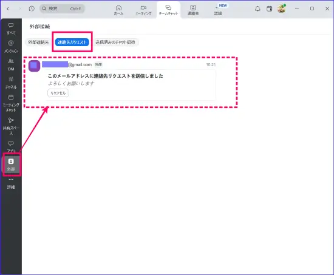Open the profile avatar menu
Screen dimensions: 334x275
click(x=282, y=8)
